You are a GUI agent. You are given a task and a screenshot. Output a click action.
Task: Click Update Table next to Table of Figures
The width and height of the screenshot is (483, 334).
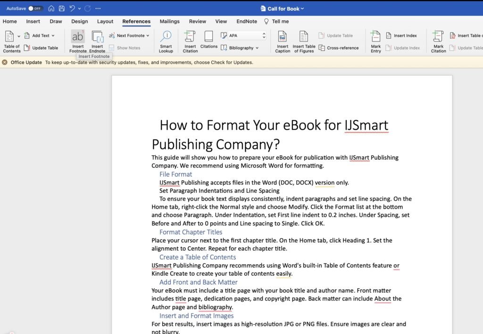tap(336, 36)
